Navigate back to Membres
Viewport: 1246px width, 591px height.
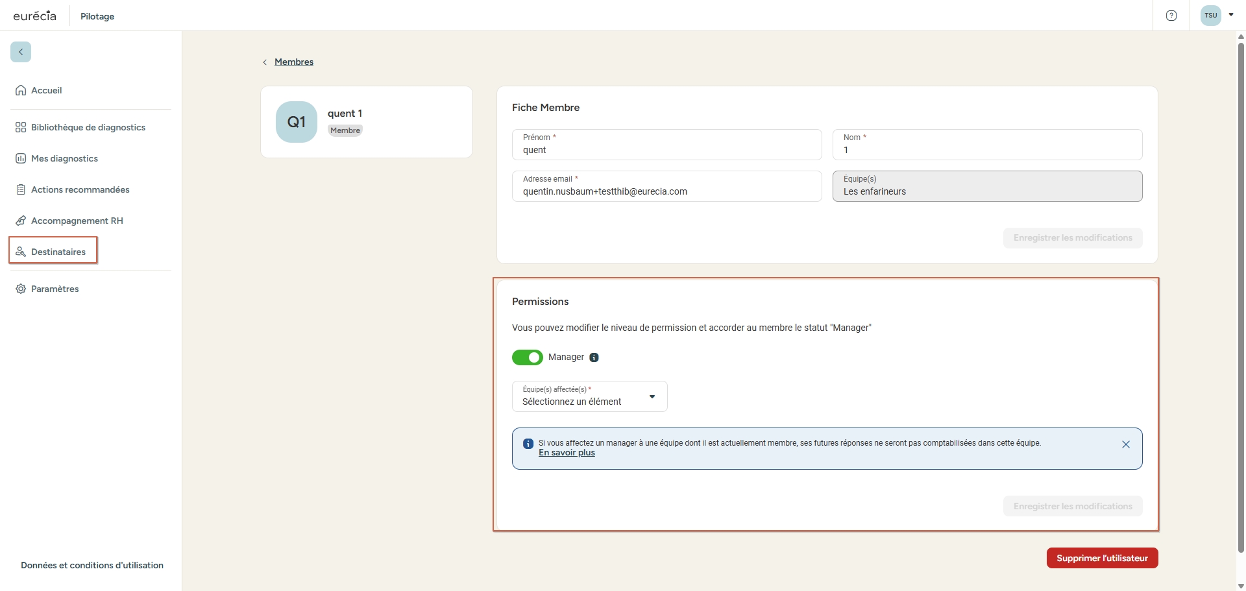(294, 62)
